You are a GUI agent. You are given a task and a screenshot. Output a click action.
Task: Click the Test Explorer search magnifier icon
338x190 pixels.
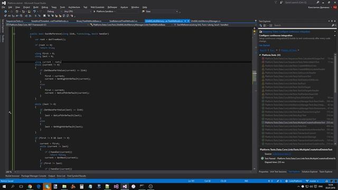[x=333, y=25]
